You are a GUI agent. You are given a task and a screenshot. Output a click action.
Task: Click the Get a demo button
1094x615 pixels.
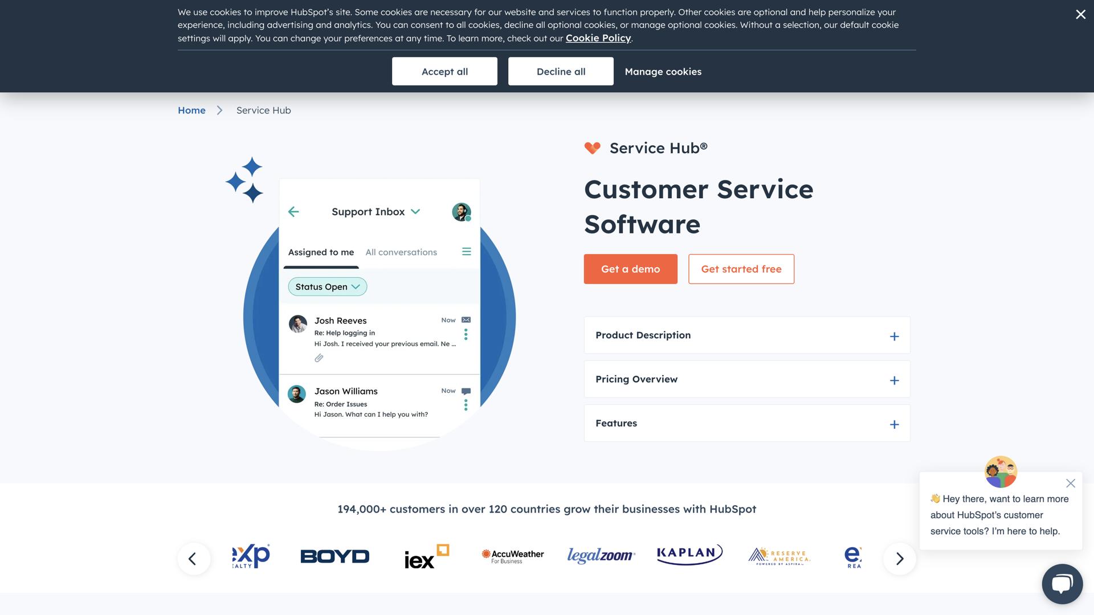(630, 269)
